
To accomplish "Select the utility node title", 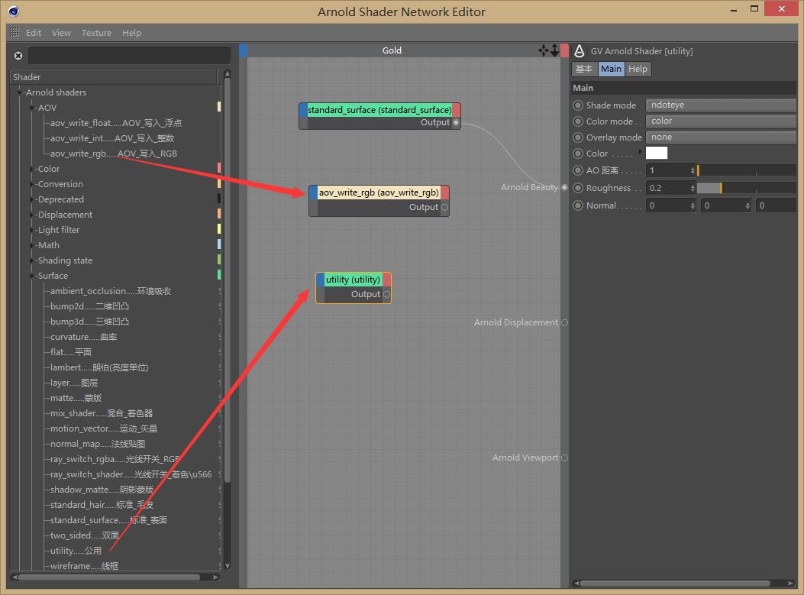I will click(x=354, y=280).
